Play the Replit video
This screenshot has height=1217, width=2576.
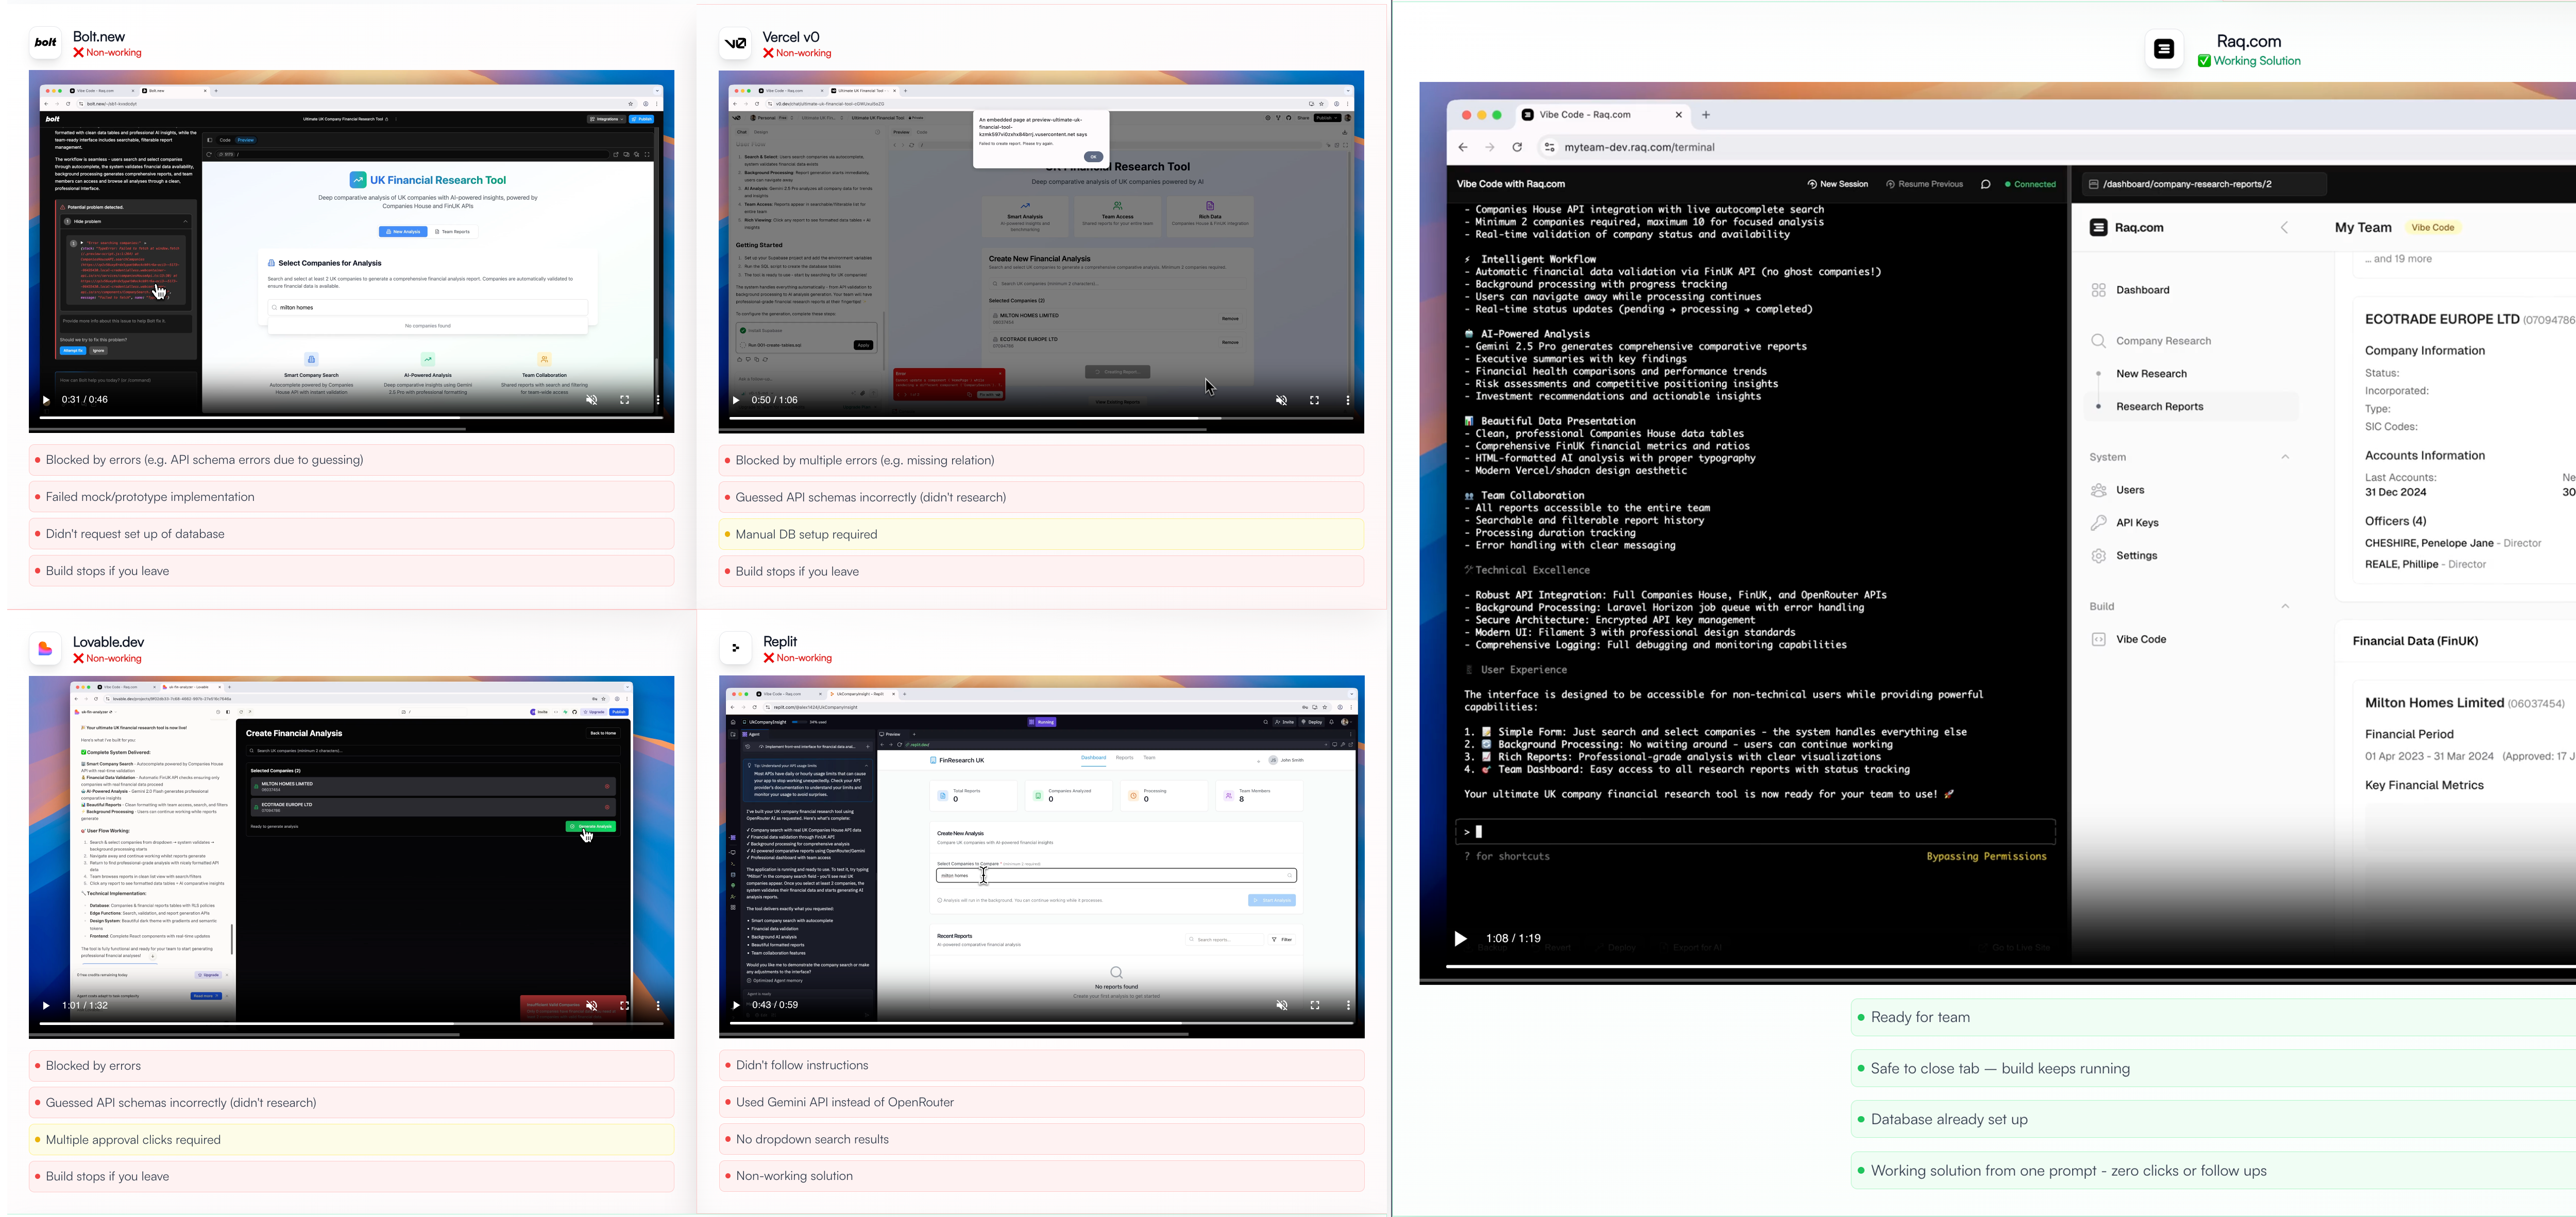(x=736, y=1005)
